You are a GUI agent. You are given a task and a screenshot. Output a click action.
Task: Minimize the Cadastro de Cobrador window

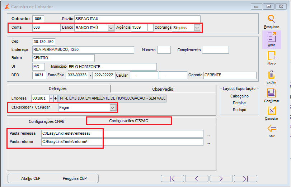pos(257,6)
